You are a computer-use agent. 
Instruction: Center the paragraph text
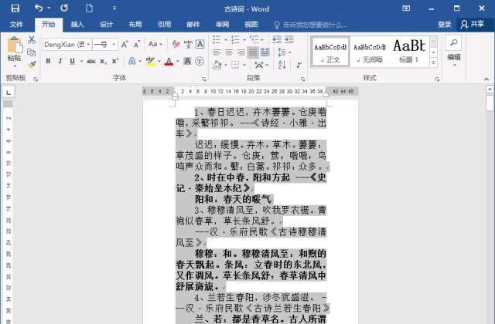pos(229,52)
